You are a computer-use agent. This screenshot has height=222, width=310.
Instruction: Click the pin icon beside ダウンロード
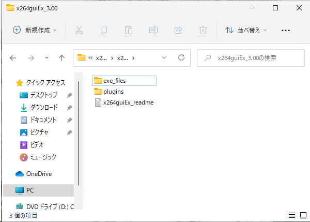click(69, 108)
